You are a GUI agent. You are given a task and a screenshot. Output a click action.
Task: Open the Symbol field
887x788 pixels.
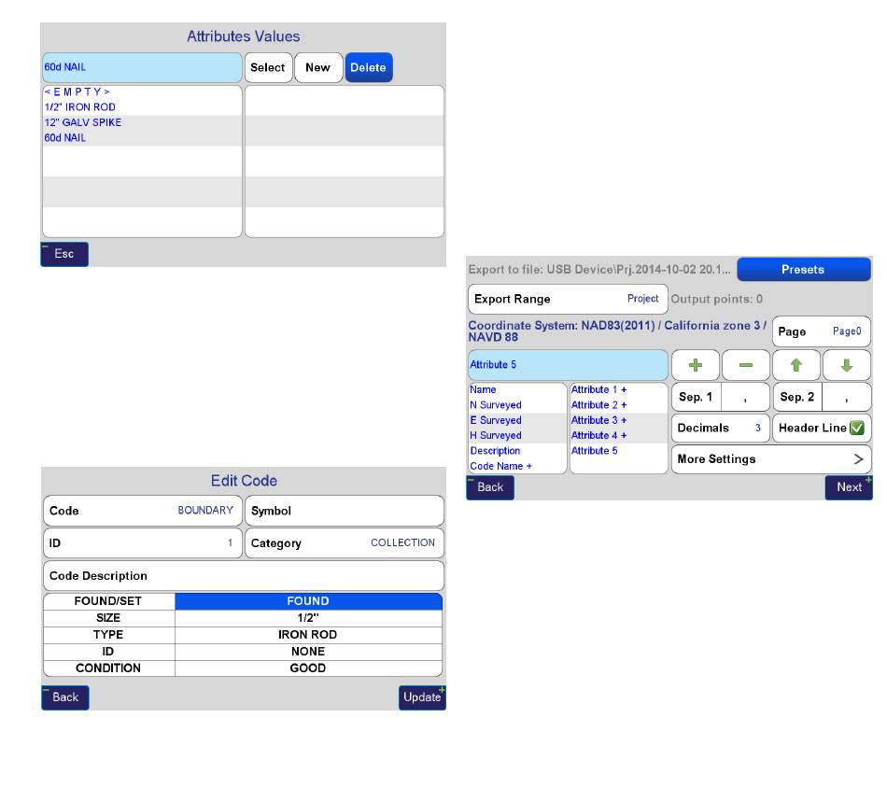pyautogui.click(x=344, y=511)
